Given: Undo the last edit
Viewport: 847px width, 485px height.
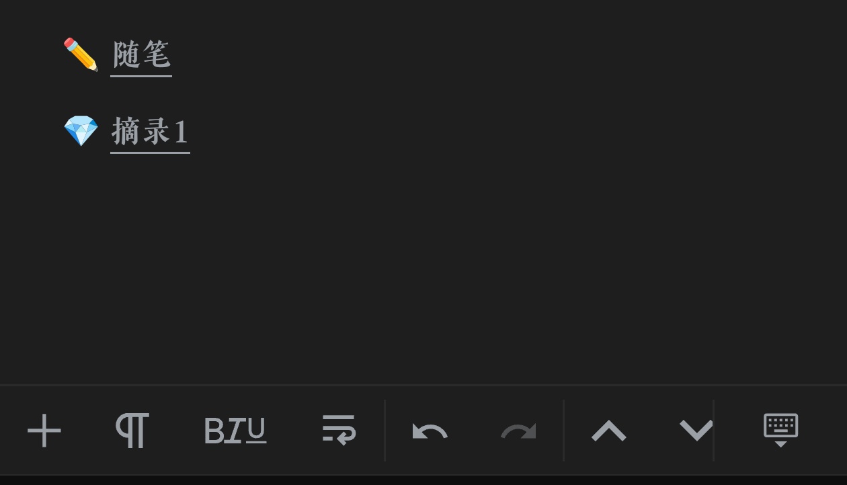Looking at the screenshot, I should [428, 431].
